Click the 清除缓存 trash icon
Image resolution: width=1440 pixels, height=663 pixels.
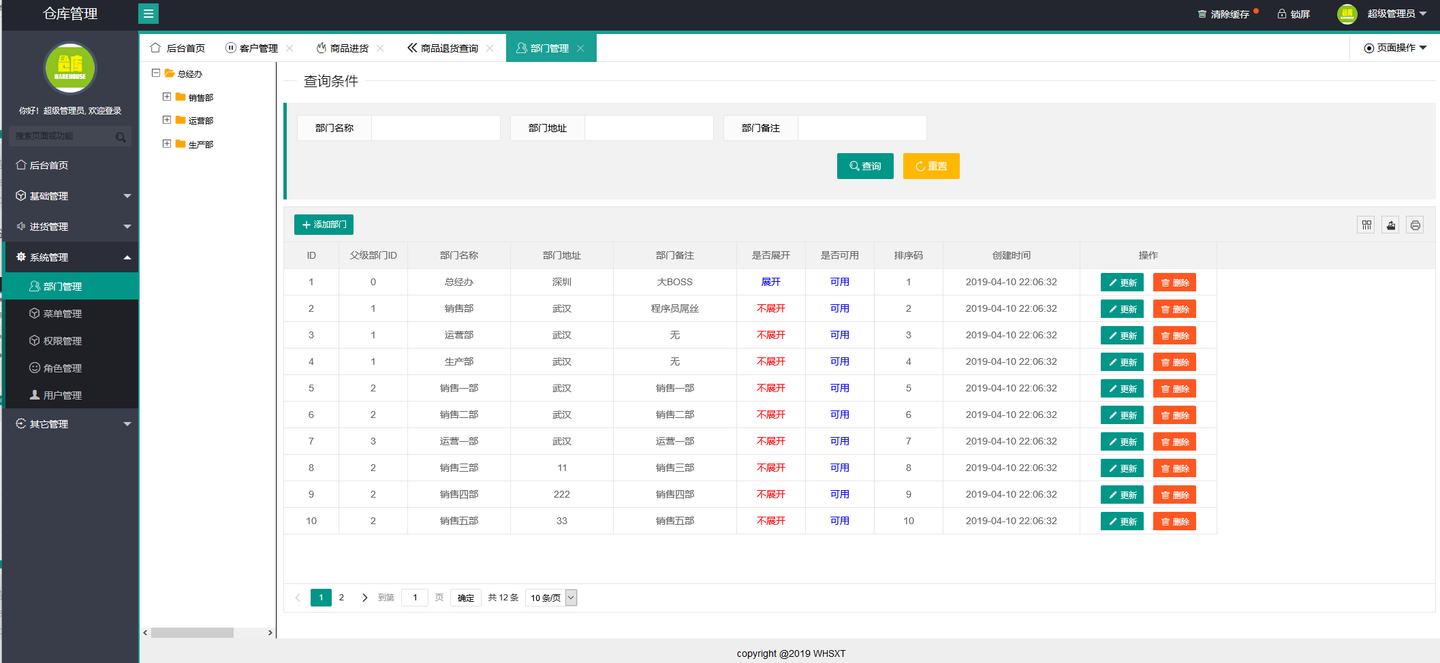(x=1201, y=13)
